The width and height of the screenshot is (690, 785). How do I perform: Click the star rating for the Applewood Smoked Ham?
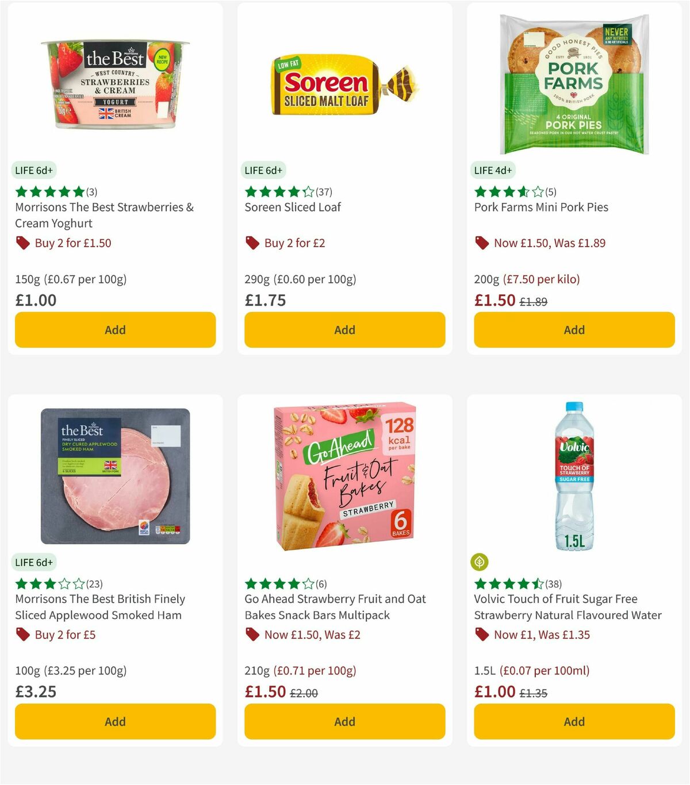pos(49,583)
